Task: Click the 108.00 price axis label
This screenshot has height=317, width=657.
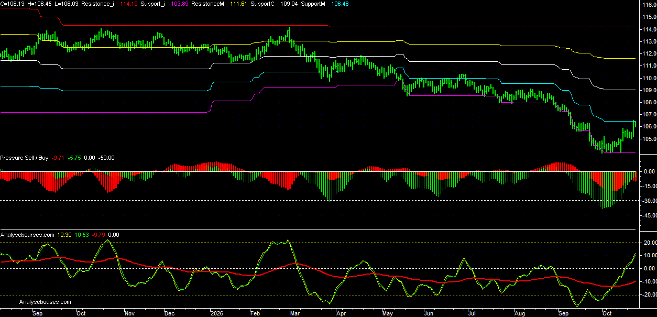Action: pos(649,102)
